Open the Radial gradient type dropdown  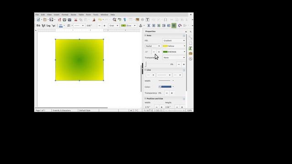pos(152,46)
